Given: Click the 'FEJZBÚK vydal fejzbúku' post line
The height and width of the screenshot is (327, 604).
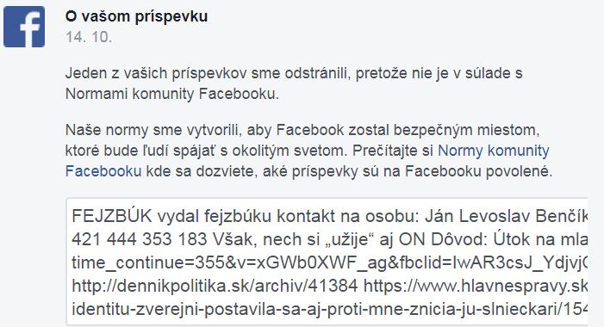Looking at the screenshot, I should click(329, 216).
